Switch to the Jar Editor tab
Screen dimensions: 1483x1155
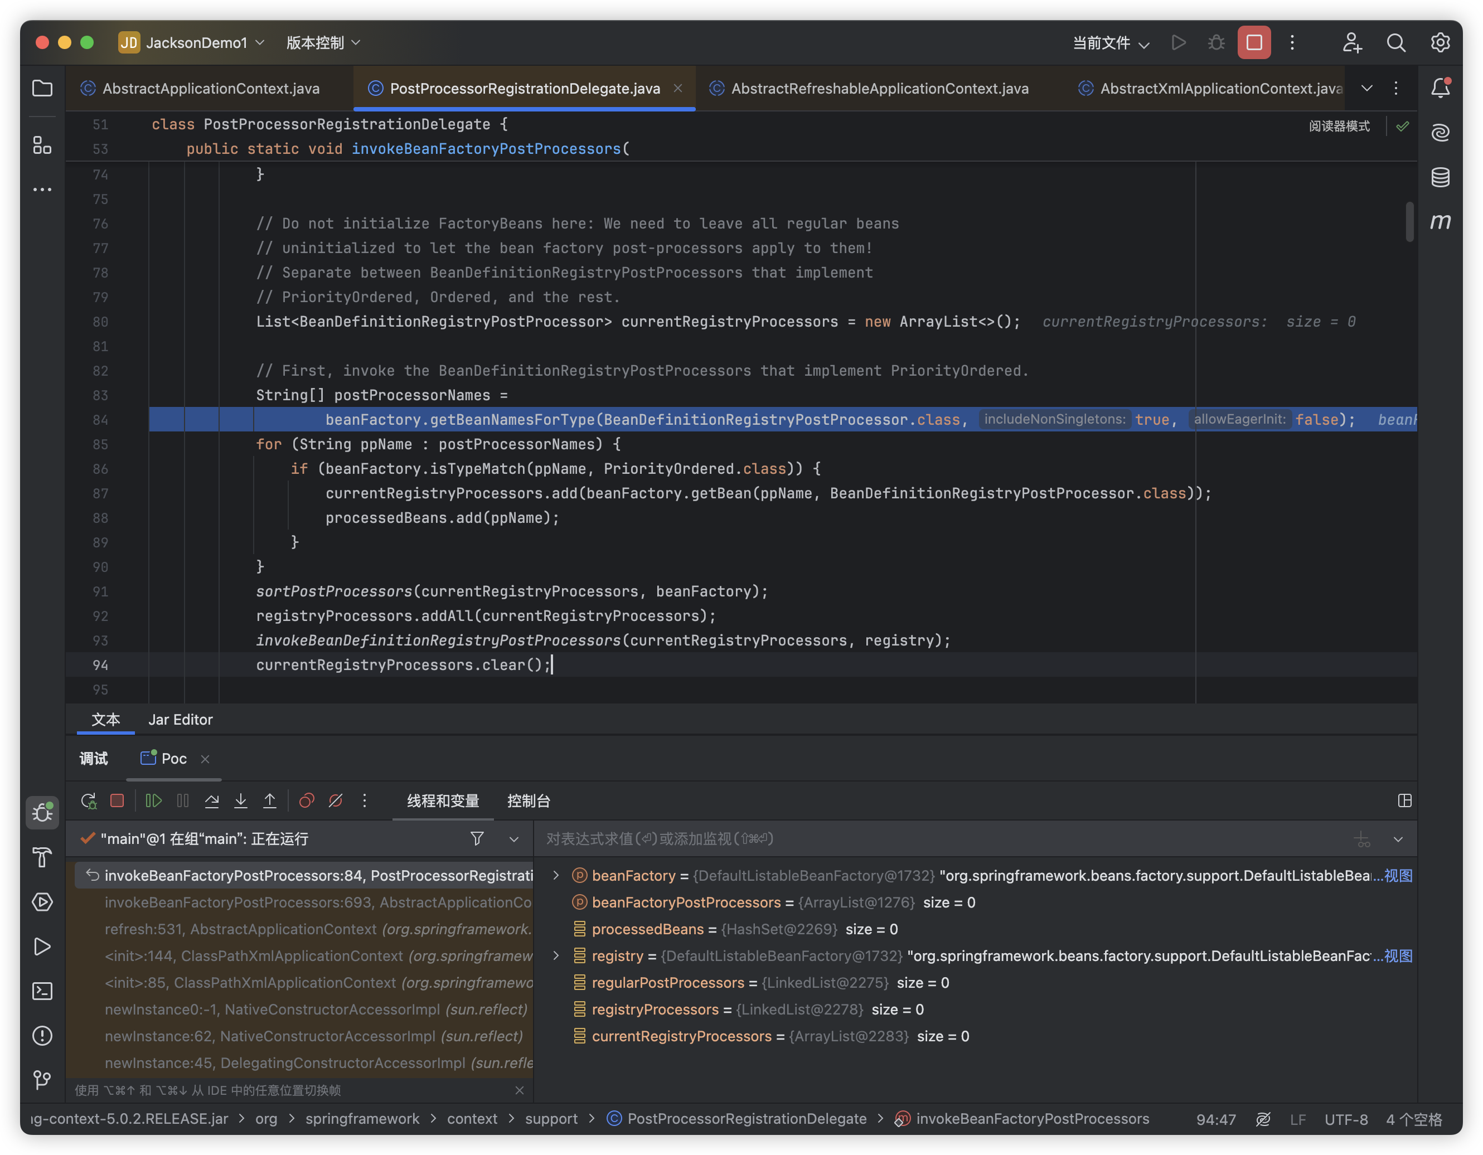pyautogui.click(x=181, y=720)
